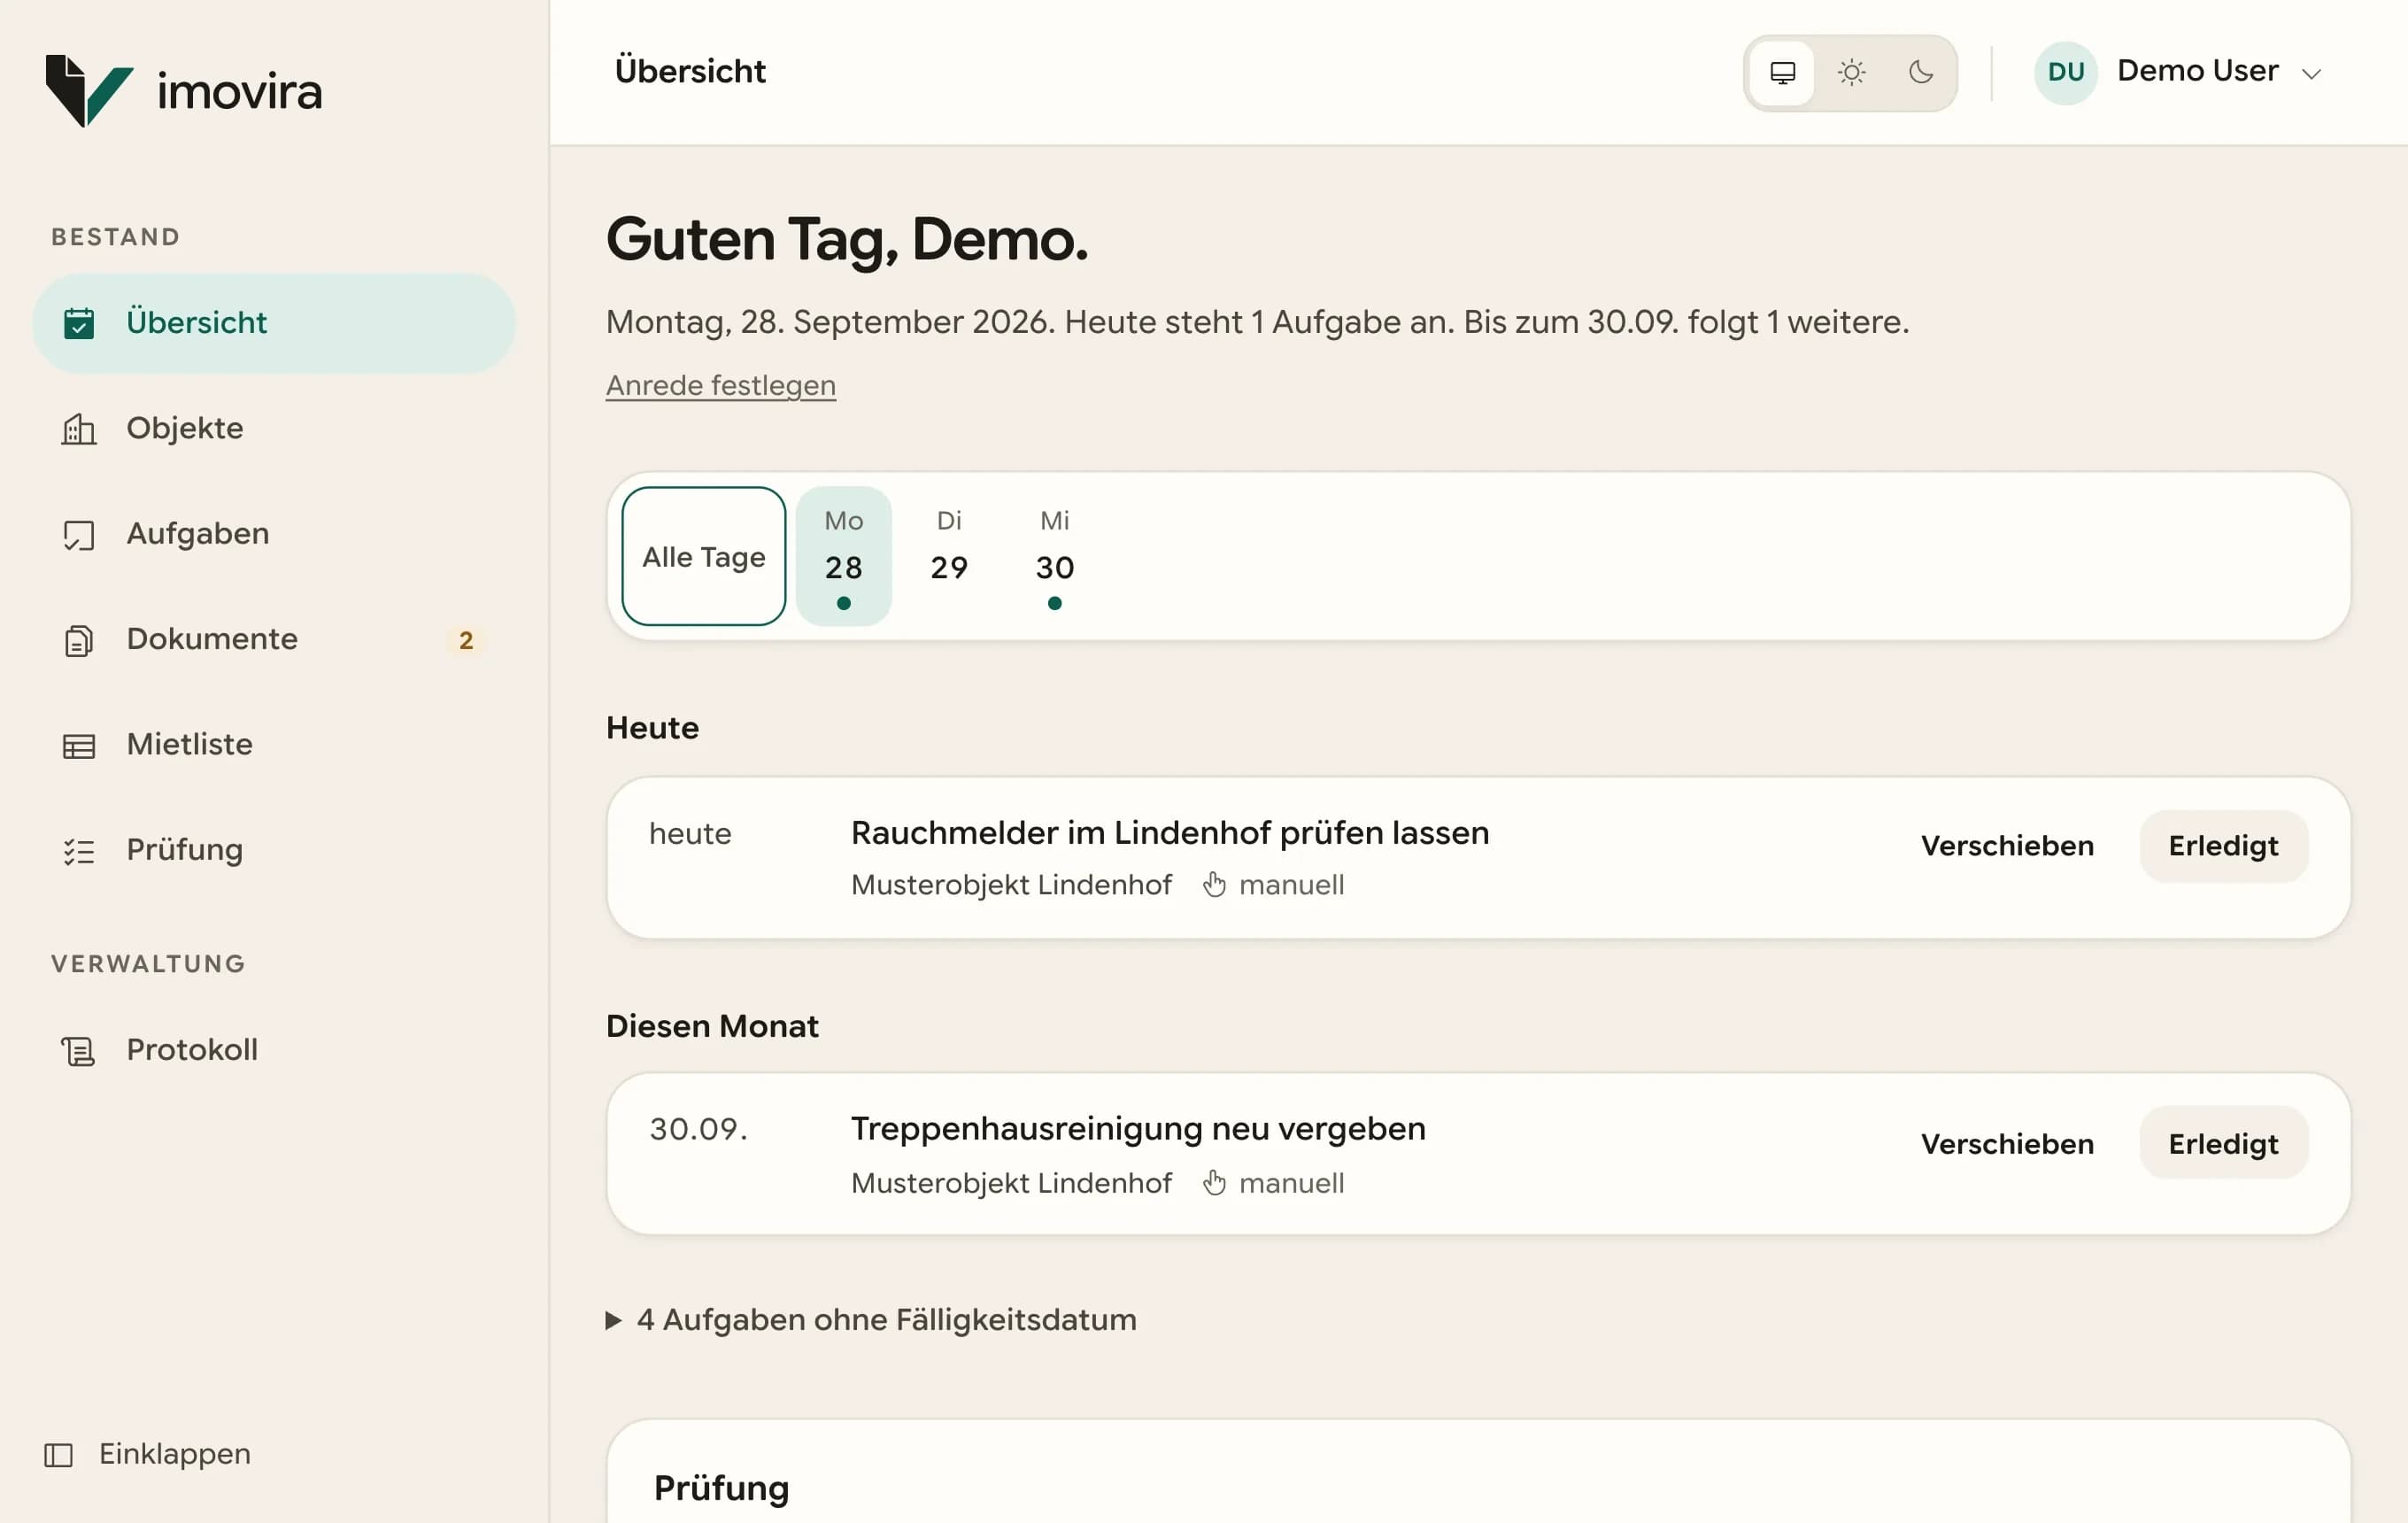Click the imovira logo
This screenshot has height=1523, width=2408.
coord(184,91)
